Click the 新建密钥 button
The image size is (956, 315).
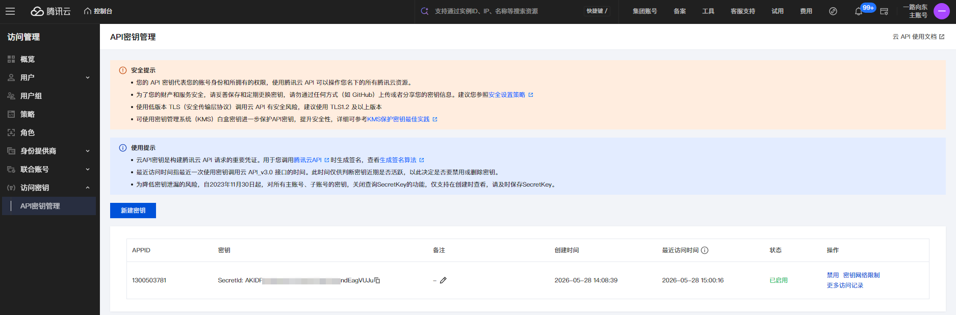pos(133,211)
